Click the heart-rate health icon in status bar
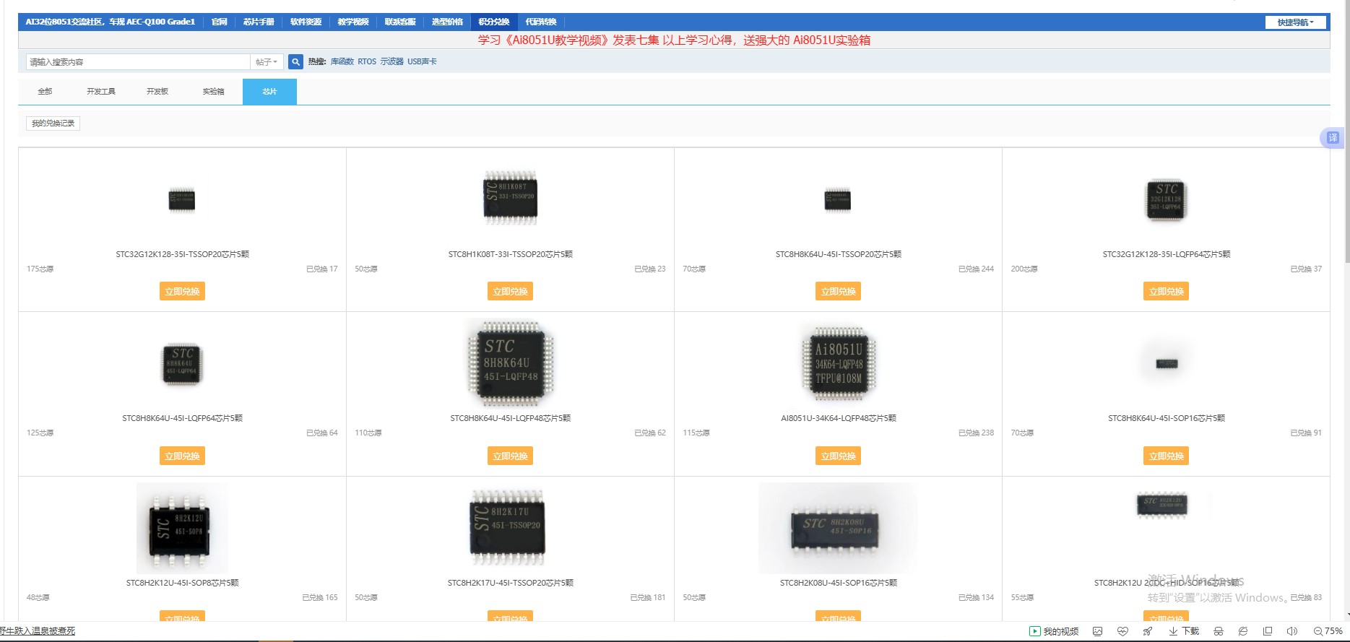The image size is (1350, 642). [x=1122, y=631]
